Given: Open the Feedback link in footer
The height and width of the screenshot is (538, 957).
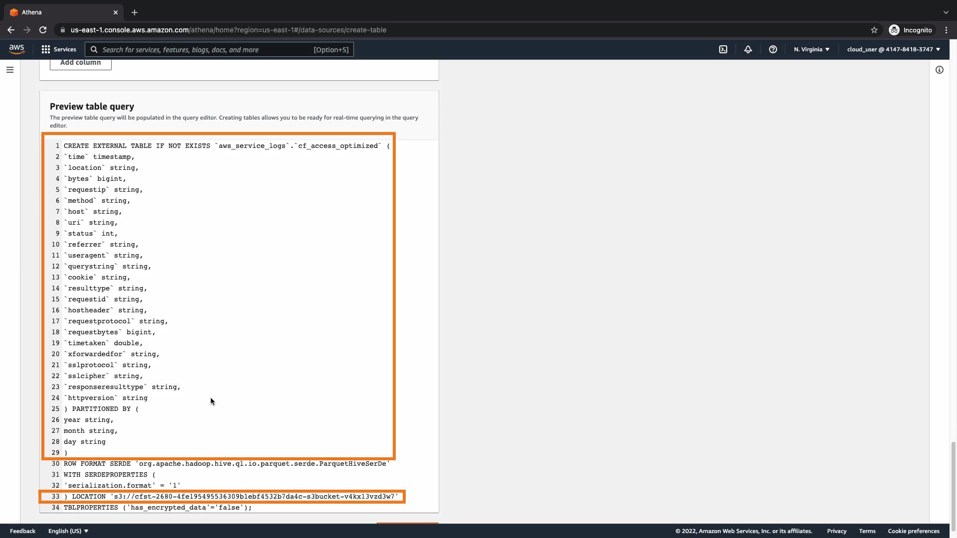Looking at the screenshot, I should (22, 531).
